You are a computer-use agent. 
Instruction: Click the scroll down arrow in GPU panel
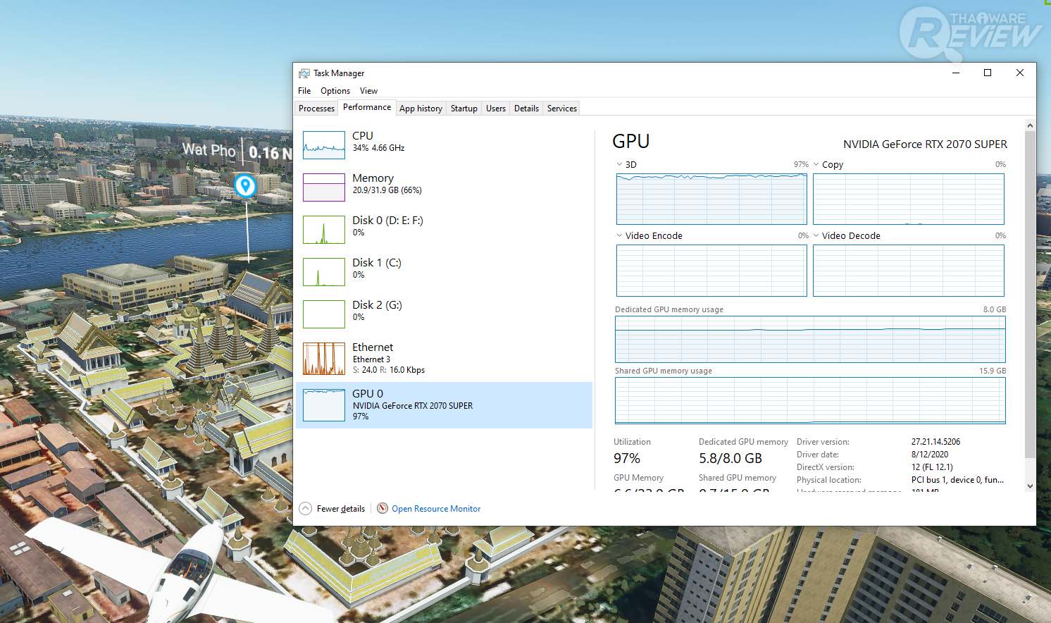point(1030,486)
